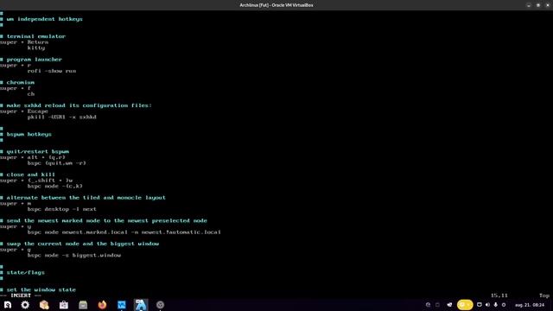
Task: Click the yellow pill indicator in tray
Action: point(465,305)
